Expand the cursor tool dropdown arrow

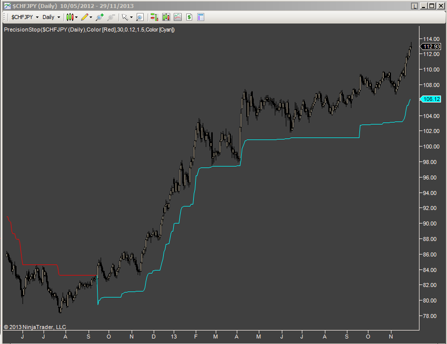point(131,16)
